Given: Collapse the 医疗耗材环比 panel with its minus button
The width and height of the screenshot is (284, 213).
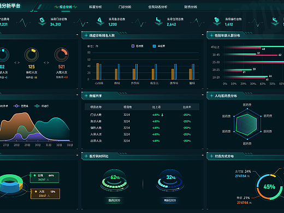Looking at the screenshot, I should click(x=203, y=155).
